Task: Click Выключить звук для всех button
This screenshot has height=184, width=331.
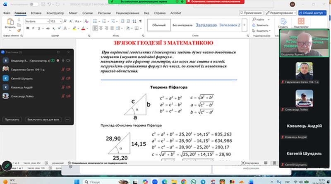Action: [x=43, y=119]
